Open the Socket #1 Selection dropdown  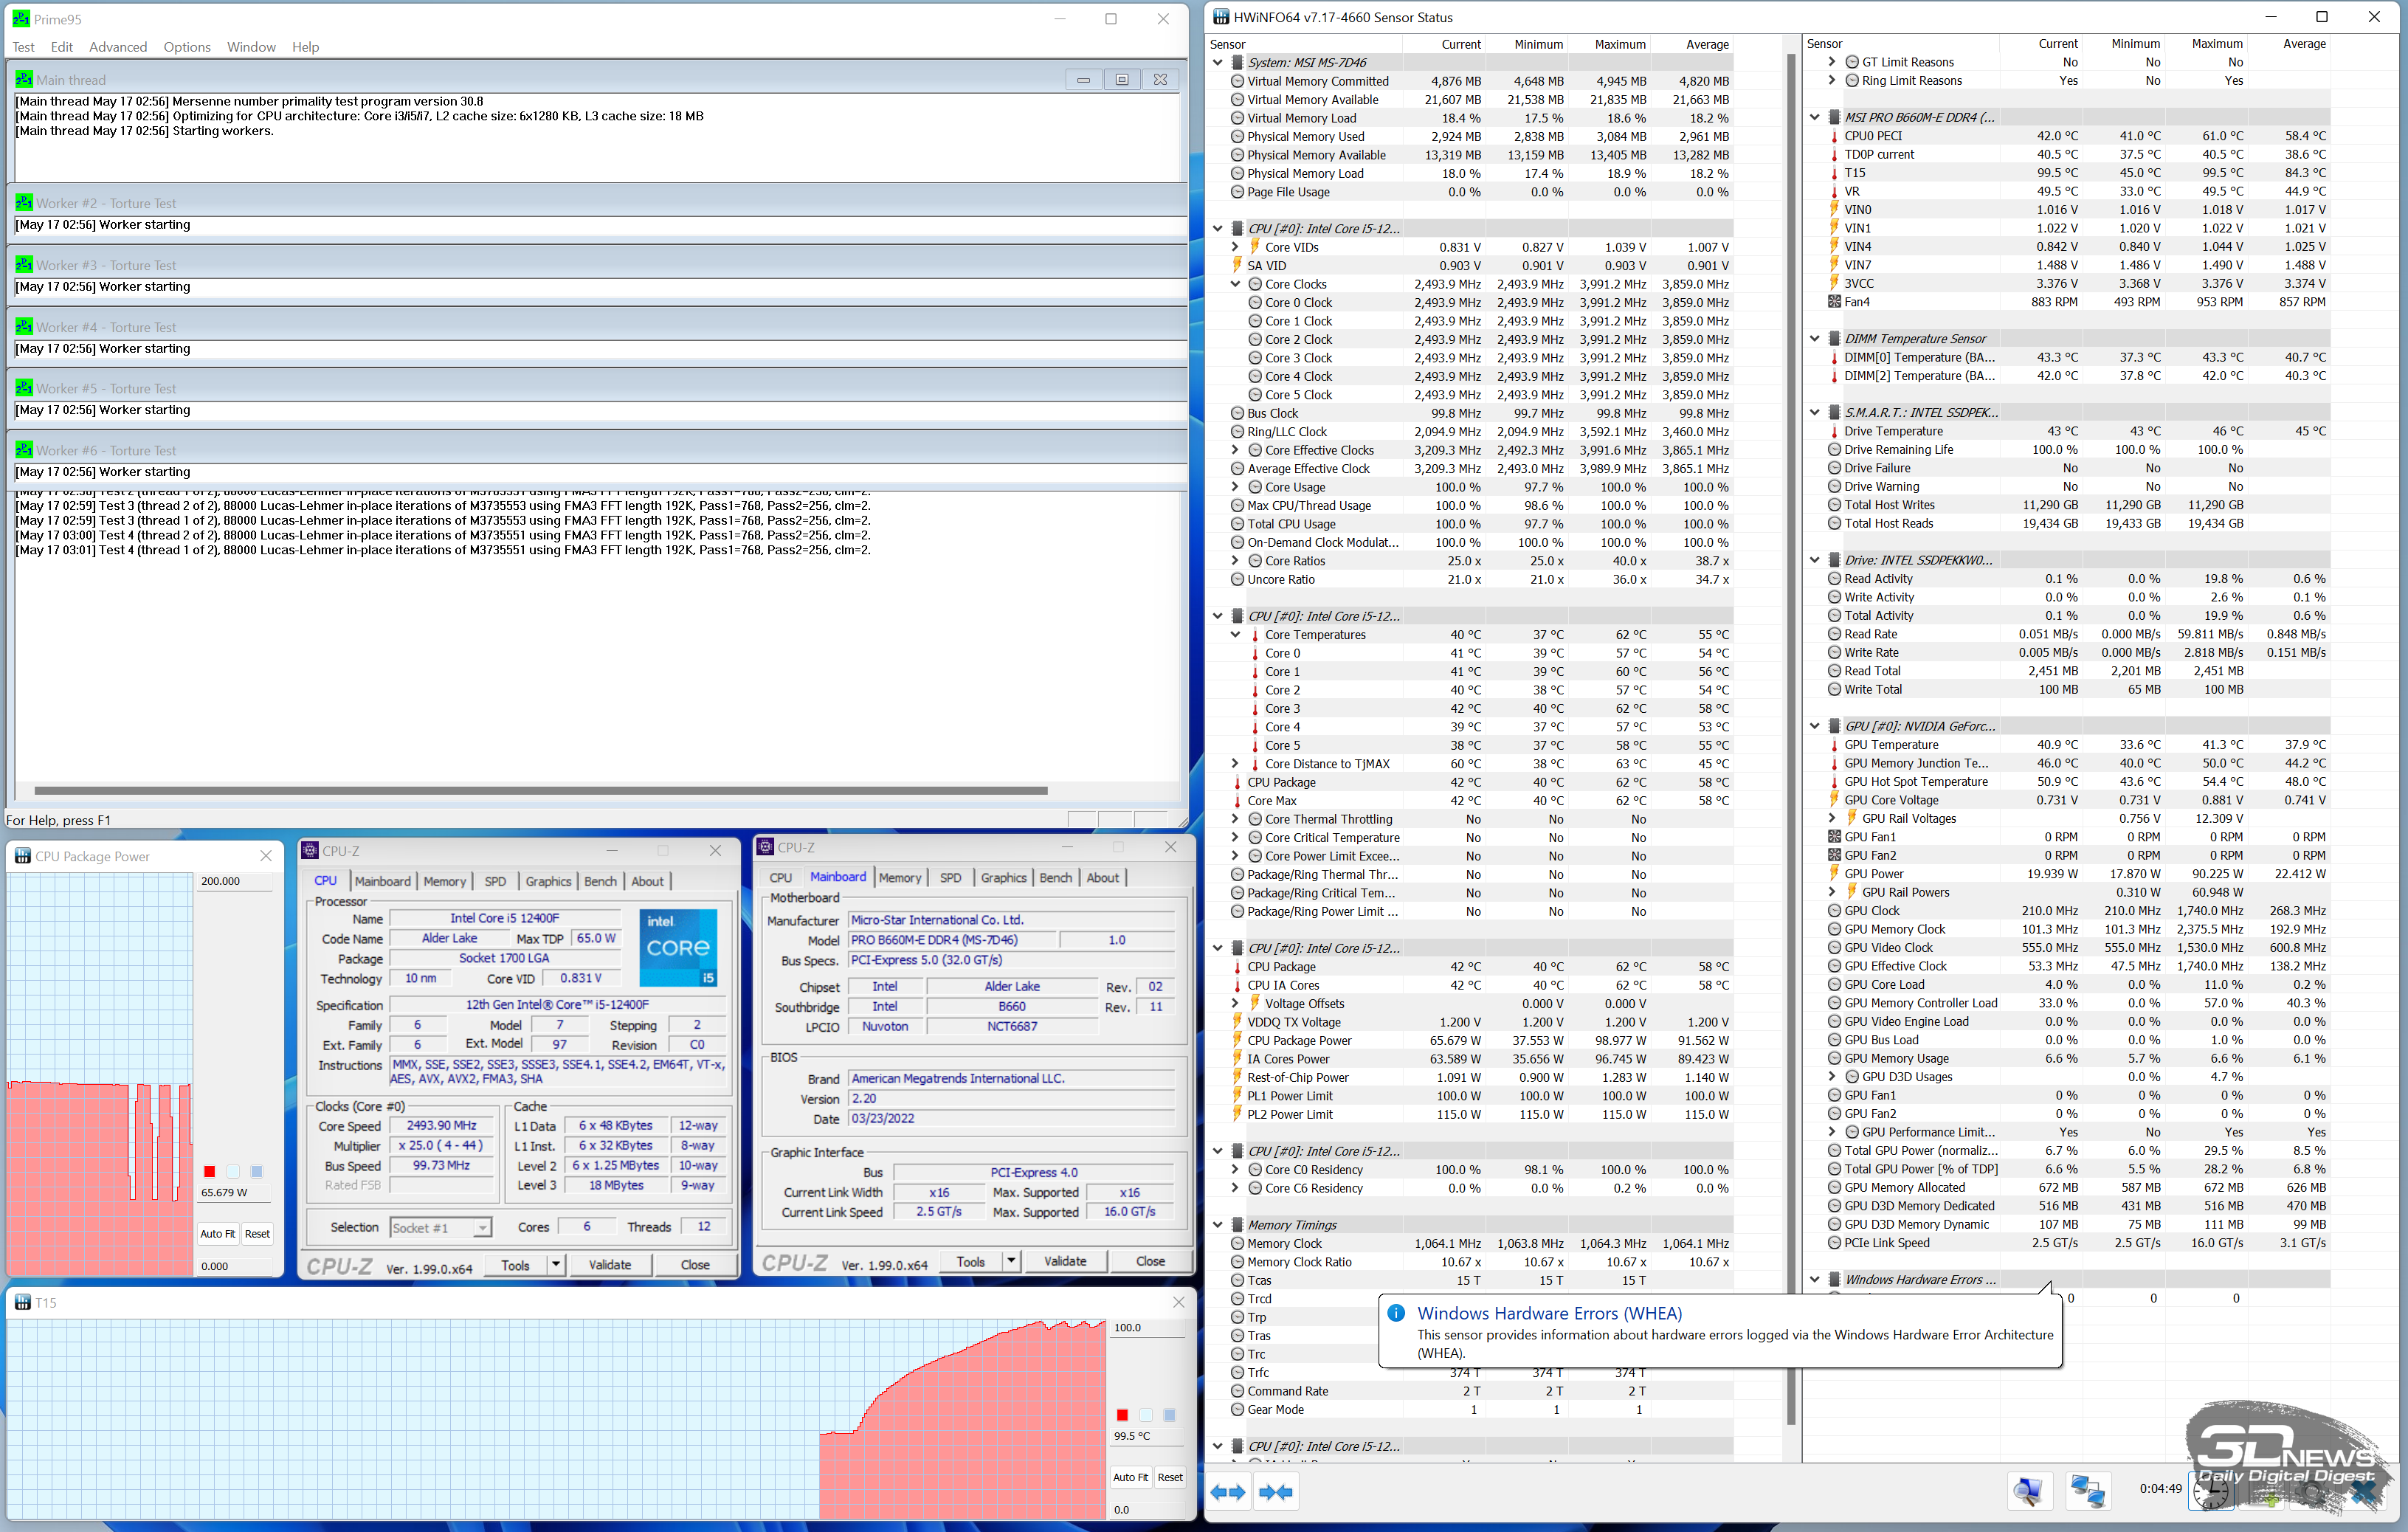click(x=482, y=1227)
